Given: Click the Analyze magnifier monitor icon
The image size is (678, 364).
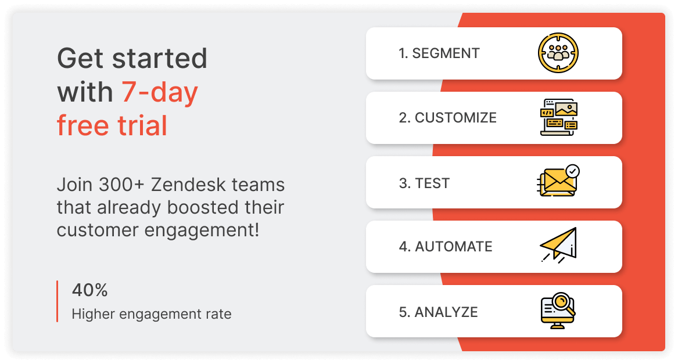Looking at the screenshot, I should click(558, 311).
